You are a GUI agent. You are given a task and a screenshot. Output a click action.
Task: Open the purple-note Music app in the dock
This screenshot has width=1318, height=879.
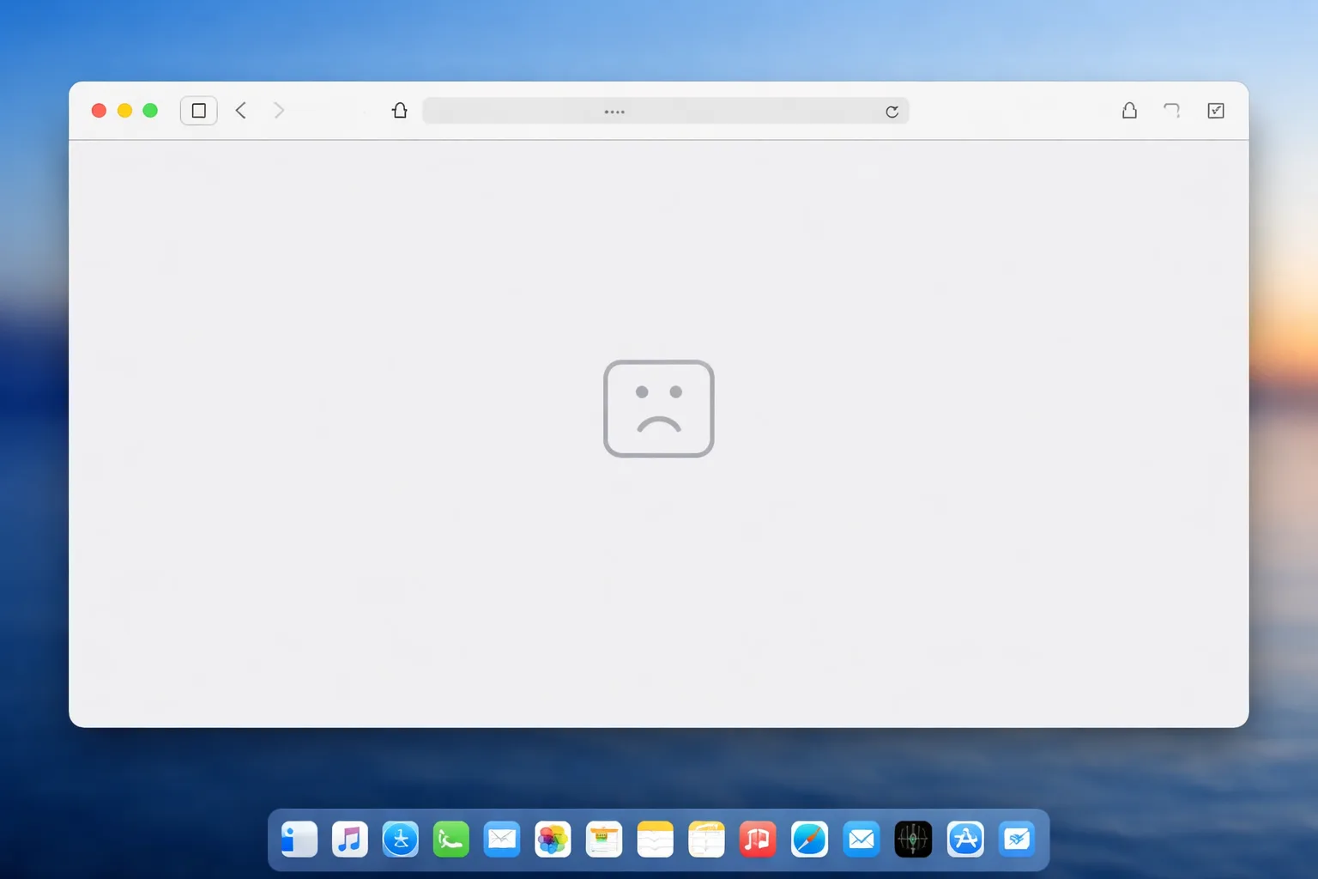350,840
